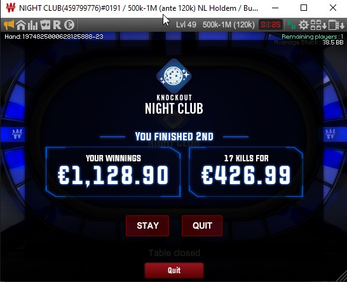The width and height of the screenshot is (347, 282).
Task: Click the Knockout Night Club disco ball logo
Action: (174, 76)
